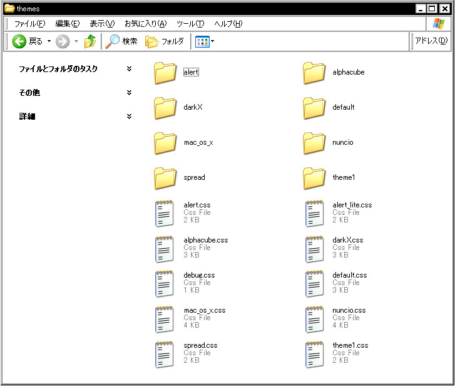Click the spread.css file name
The width and height of the screenshot is (455, 386).
200,345
